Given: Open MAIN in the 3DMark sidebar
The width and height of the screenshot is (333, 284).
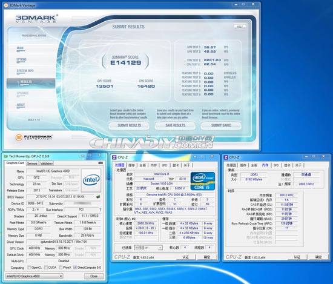Looking at the screenshot, I should pos(20,48).
